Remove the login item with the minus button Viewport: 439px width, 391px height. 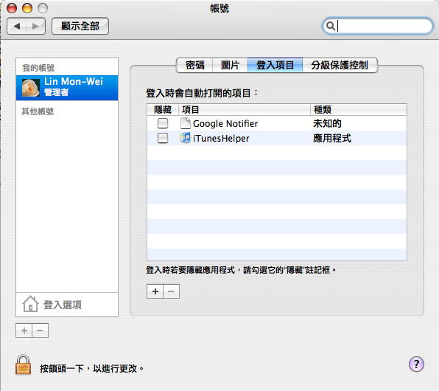[171, 291]
